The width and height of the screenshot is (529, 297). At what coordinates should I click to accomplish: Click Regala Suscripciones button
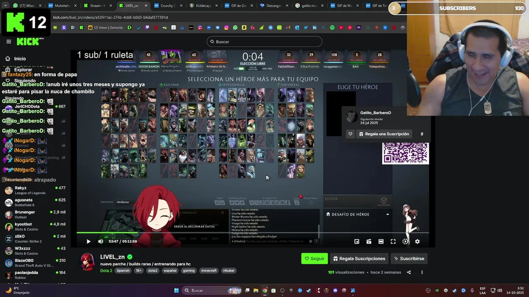pyautogui.click(x=359, y=259)
